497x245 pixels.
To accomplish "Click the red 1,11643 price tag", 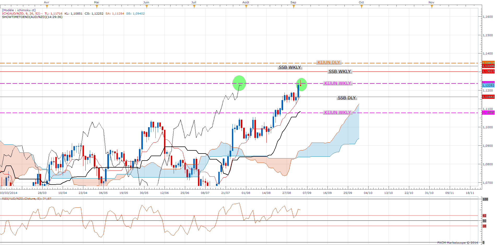I will click(488, 97).
